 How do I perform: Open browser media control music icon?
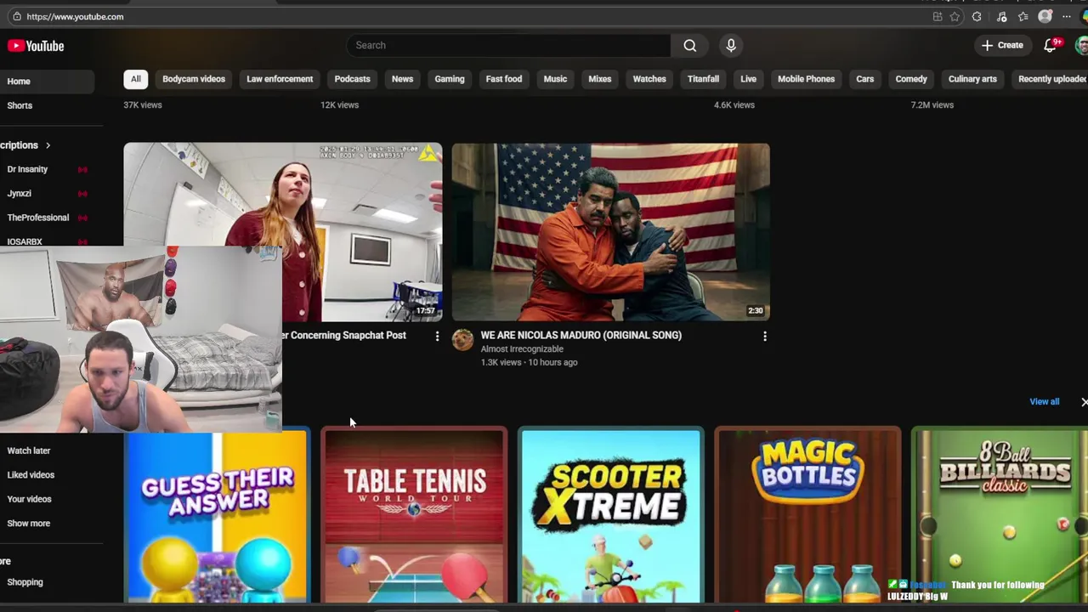coord(1001,16)
